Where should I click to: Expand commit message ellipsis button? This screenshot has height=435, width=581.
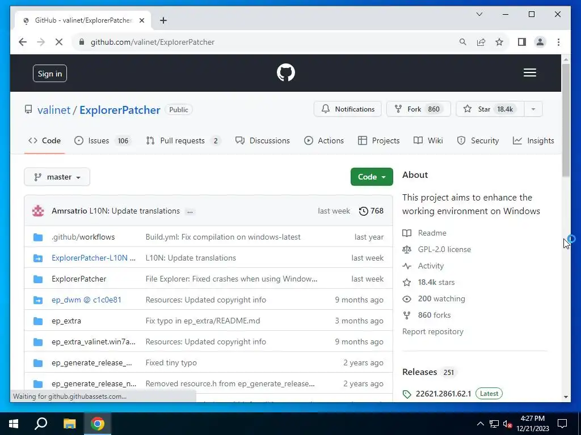click(190, 212)
